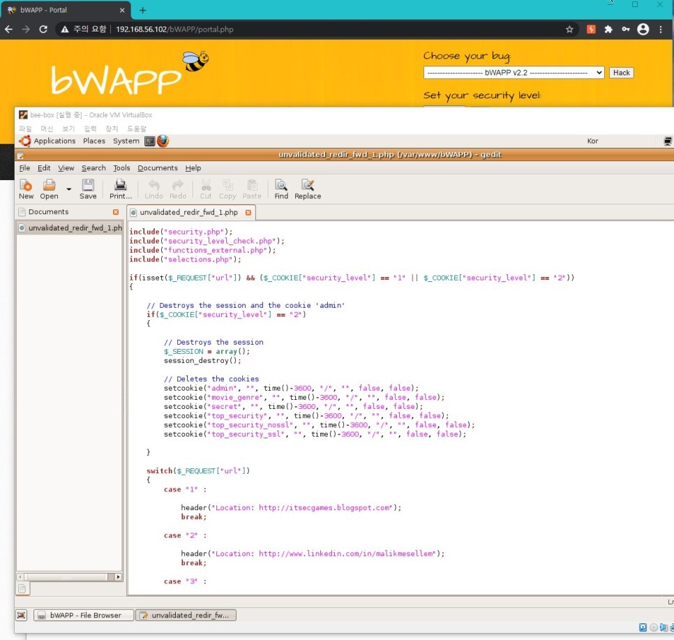Switch to unvalidated_redir_fw... taskbar item
The height and width of the screenshot is (640, 674).
pyautogui.click(x=186, y=615)
